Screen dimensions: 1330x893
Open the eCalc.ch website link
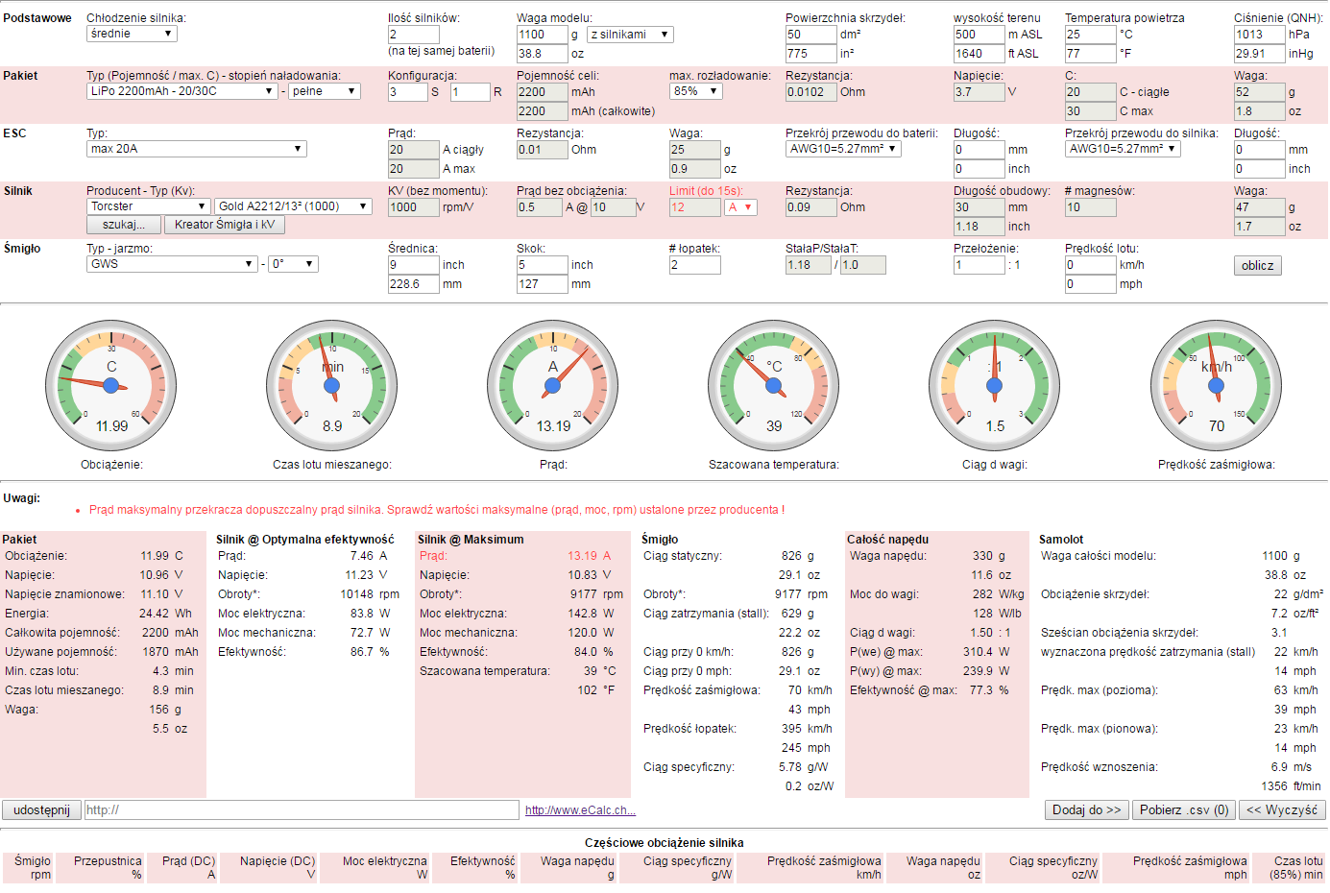pos(580,810)
